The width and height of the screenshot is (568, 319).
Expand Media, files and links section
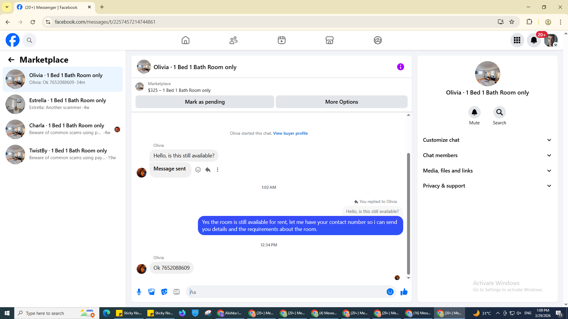(x=488, y=171)
